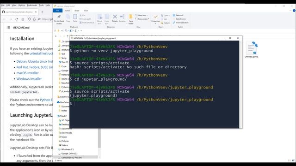Click the MINGW64 terminal command prompt line
The width and height of the screenshot is (296, 166).
[73, 103]
